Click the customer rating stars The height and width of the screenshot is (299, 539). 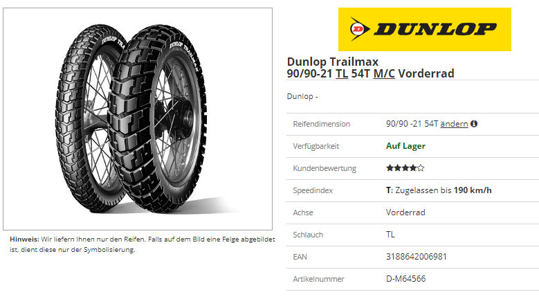(x=405, y=168)
